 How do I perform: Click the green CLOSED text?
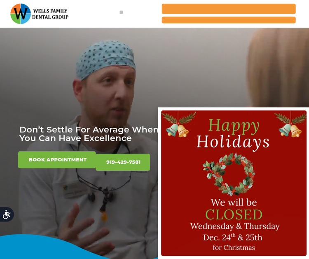pos(234,214)
